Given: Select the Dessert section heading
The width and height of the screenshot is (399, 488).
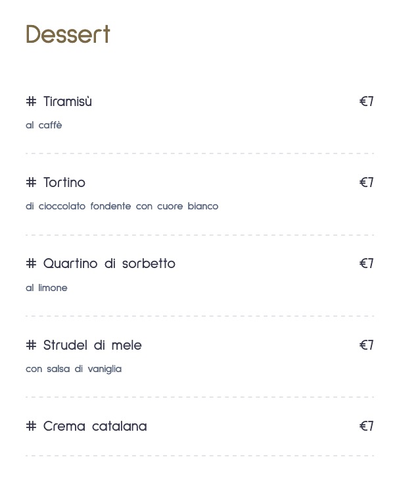Looking at the screenshot, I should [x=68, y=34].
